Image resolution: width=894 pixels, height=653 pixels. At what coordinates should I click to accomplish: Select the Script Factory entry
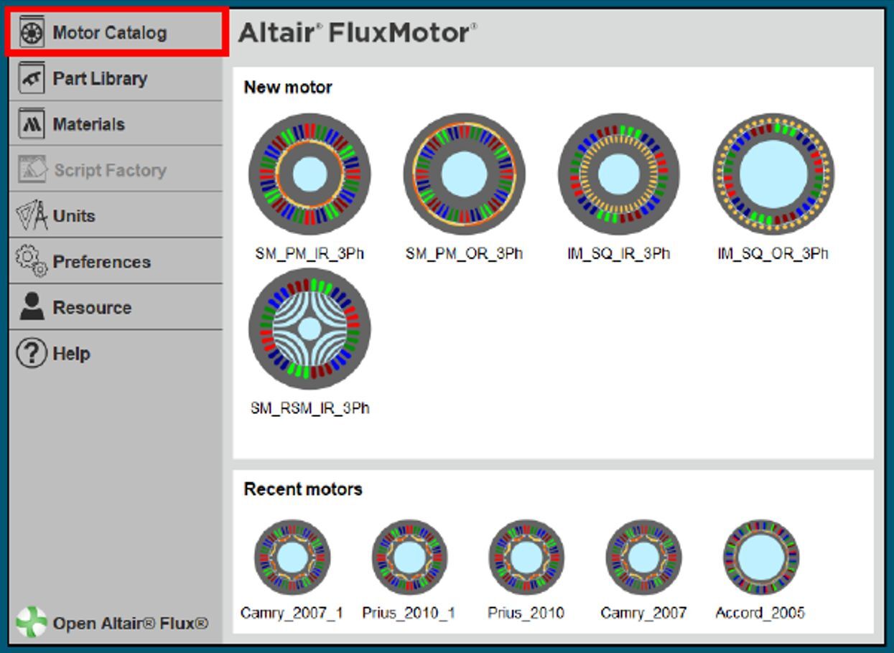click(116, 170)
